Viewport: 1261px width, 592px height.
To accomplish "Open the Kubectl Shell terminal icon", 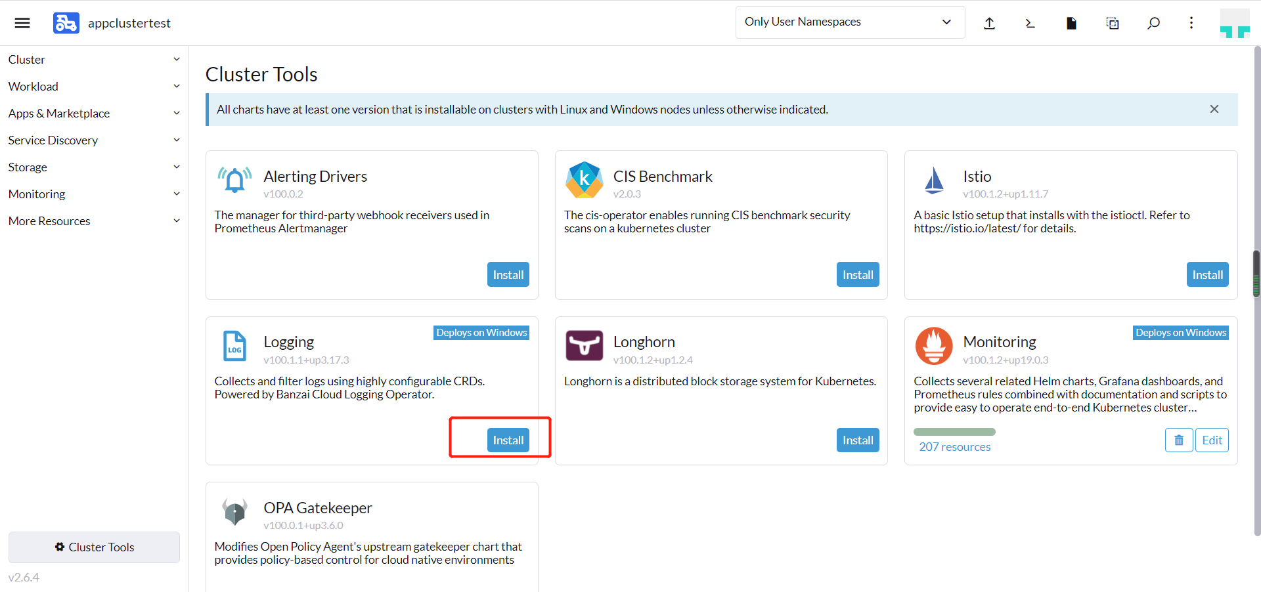I will click(1030, 23).
